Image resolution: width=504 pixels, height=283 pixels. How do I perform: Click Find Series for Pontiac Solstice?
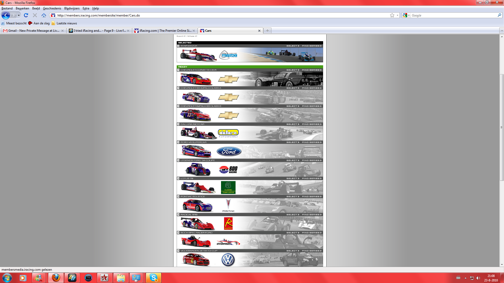click(311, 197)
